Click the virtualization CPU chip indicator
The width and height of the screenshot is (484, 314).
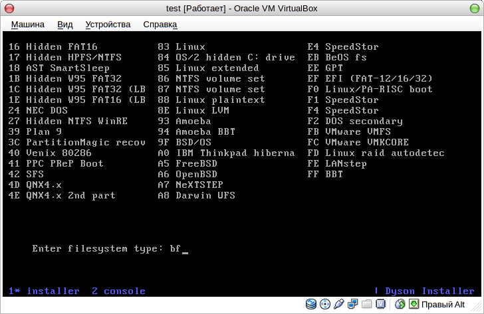click(381, 304)
